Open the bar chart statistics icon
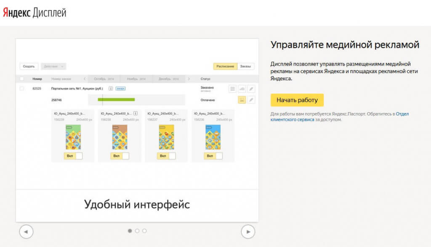The height and width of the screenshot is (247, 431). point(242,89)
